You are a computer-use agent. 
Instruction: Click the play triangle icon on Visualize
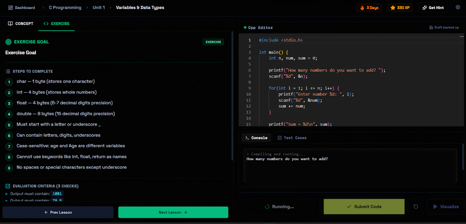(x=435, y=207)
